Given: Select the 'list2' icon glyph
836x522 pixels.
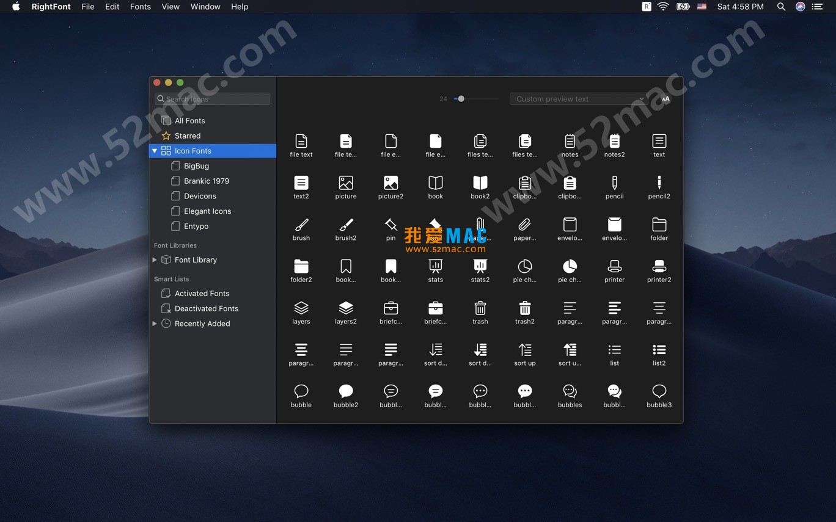Looking at the screenshot, I should (659, 350).
